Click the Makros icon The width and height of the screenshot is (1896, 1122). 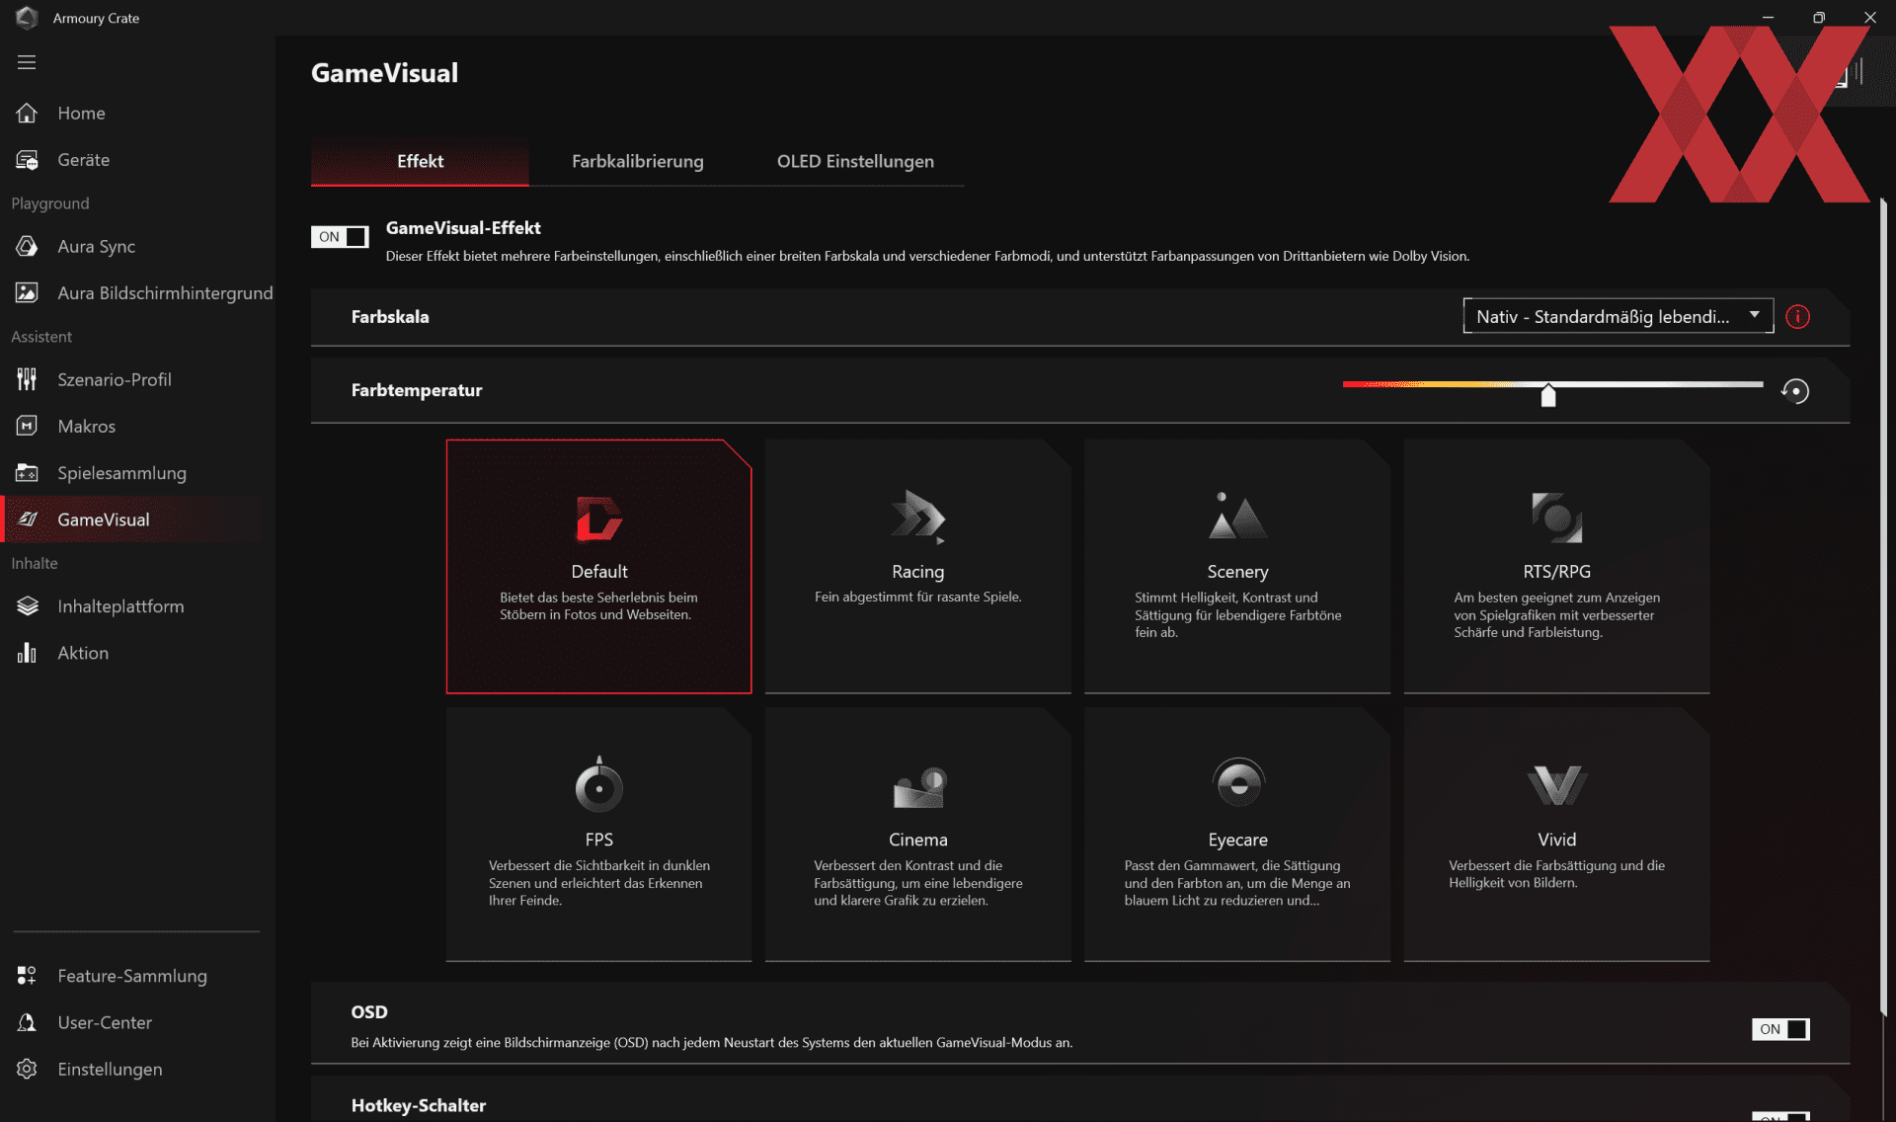pyautogui.click(x=27, y=426)
